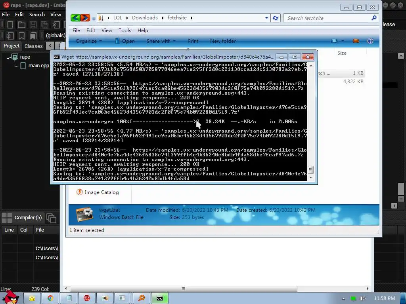The height and width of the screenshot is (304, 406).
Task: Click the Close file icon in Dev-C++
Action: [56, 25]
